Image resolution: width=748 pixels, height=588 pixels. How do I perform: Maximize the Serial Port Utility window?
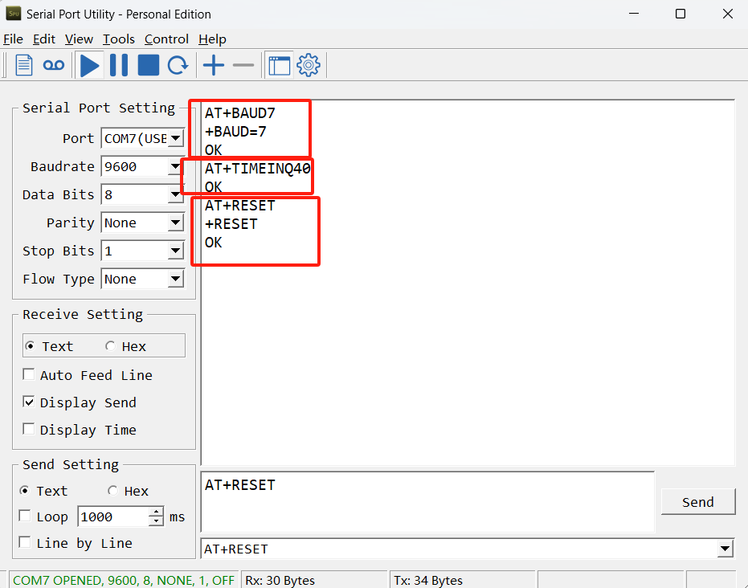681,14
